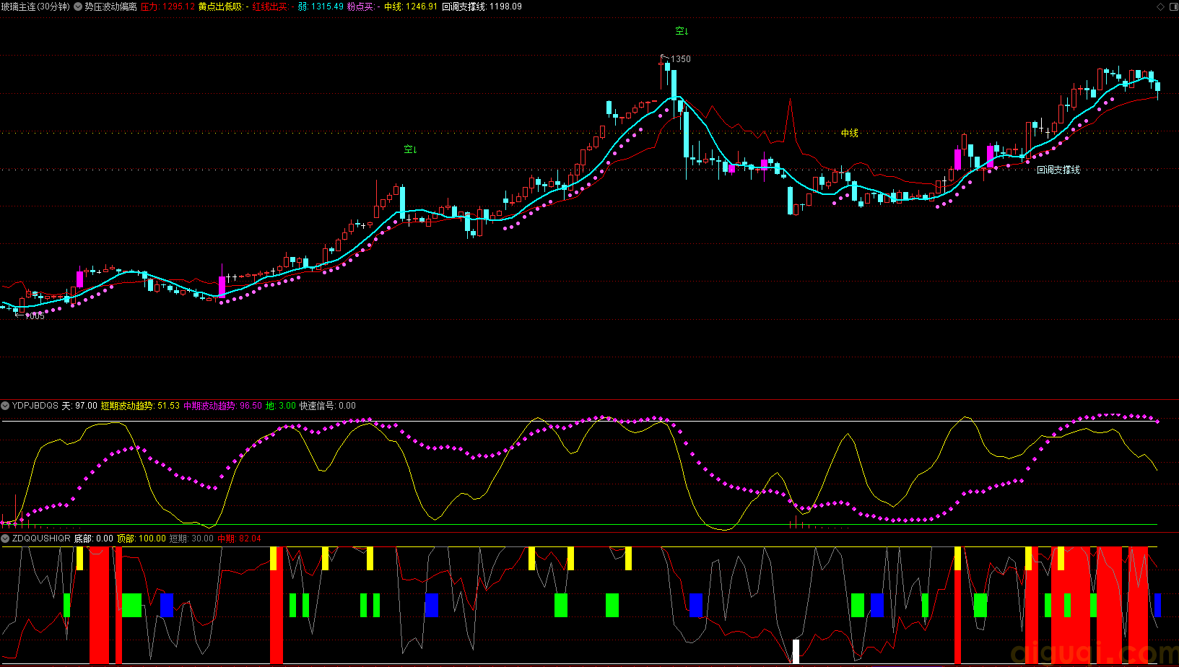Click the 快速信号: 0.00 value
Image resolution: width=1179 pixels, height=667 pixels.
[x=328, y=406]
